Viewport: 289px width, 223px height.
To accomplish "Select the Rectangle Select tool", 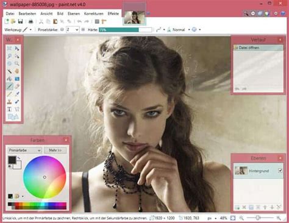I will click(x=9, y=48).
